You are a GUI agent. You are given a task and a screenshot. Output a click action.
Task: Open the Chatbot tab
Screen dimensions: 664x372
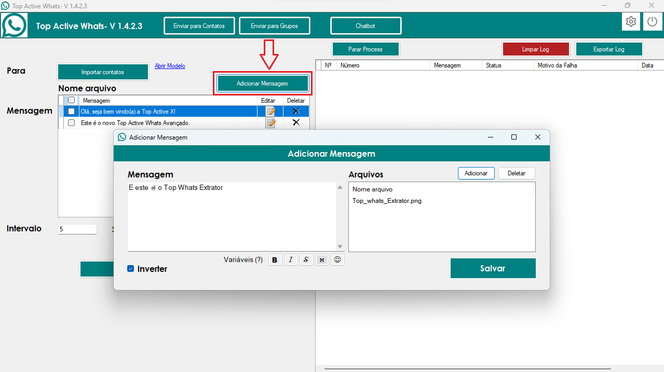pyautogui.click(x=365, y=26)
